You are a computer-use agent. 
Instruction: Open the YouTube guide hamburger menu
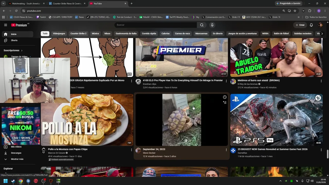(5, 25)
